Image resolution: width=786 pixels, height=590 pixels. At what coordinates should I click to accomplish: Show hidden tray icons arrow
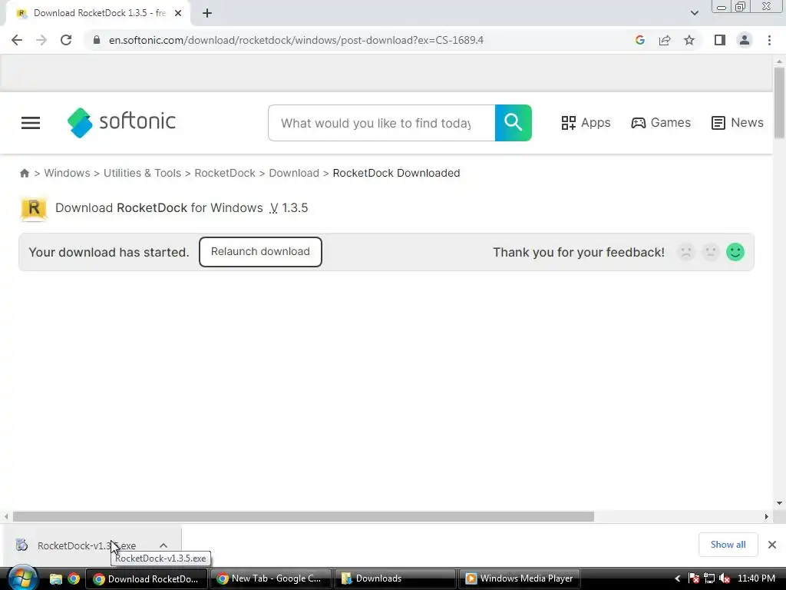tap(677, 578)
